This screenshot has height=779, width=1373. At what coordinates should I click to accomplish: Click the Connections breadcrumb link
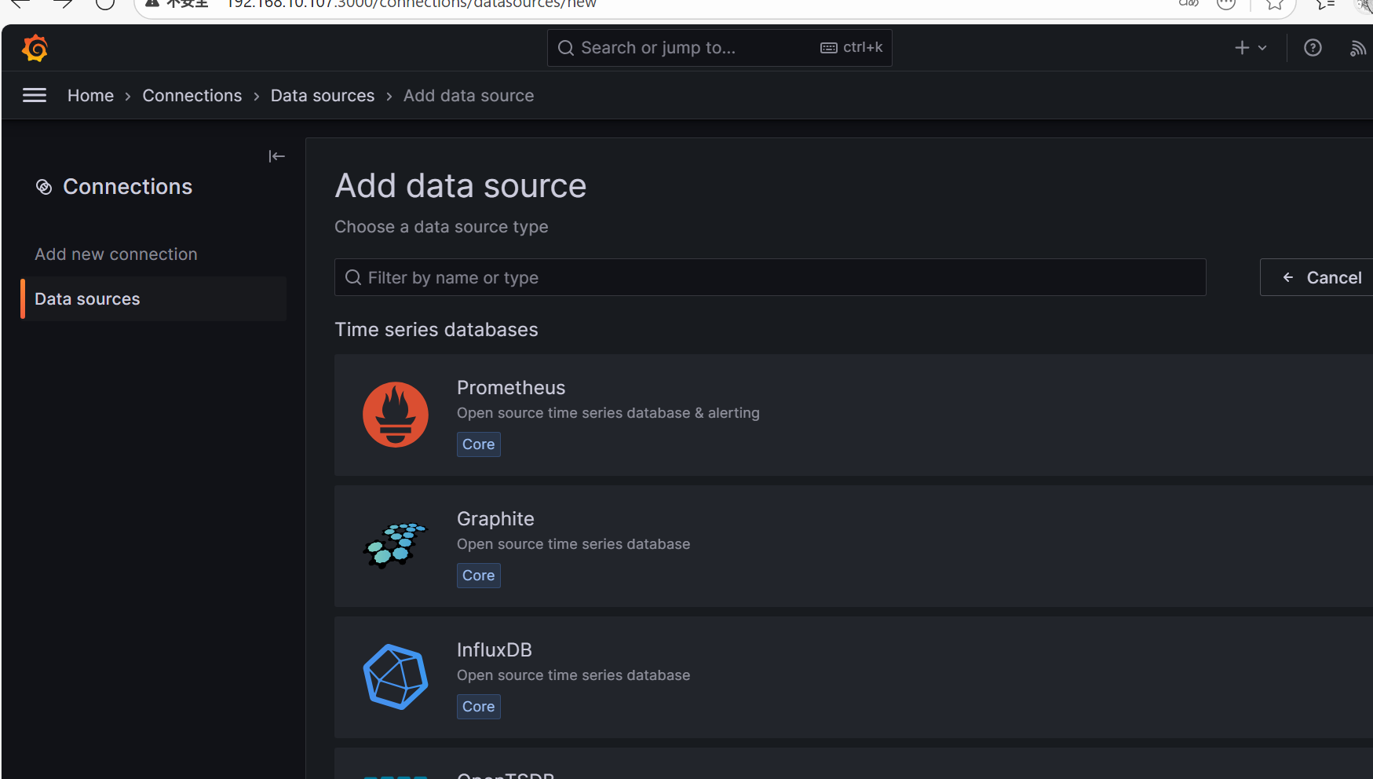(192, 96)
